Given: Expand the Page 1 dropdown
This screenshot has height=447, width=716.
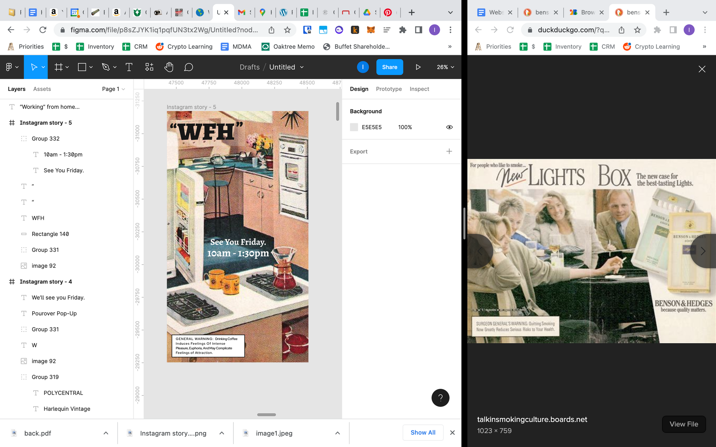Looking at the screenshot, I should (x=113, y=89).
